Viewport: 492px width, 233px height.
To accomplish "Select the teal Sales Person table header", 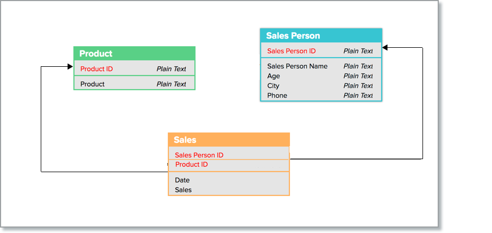I will point(321,36).
